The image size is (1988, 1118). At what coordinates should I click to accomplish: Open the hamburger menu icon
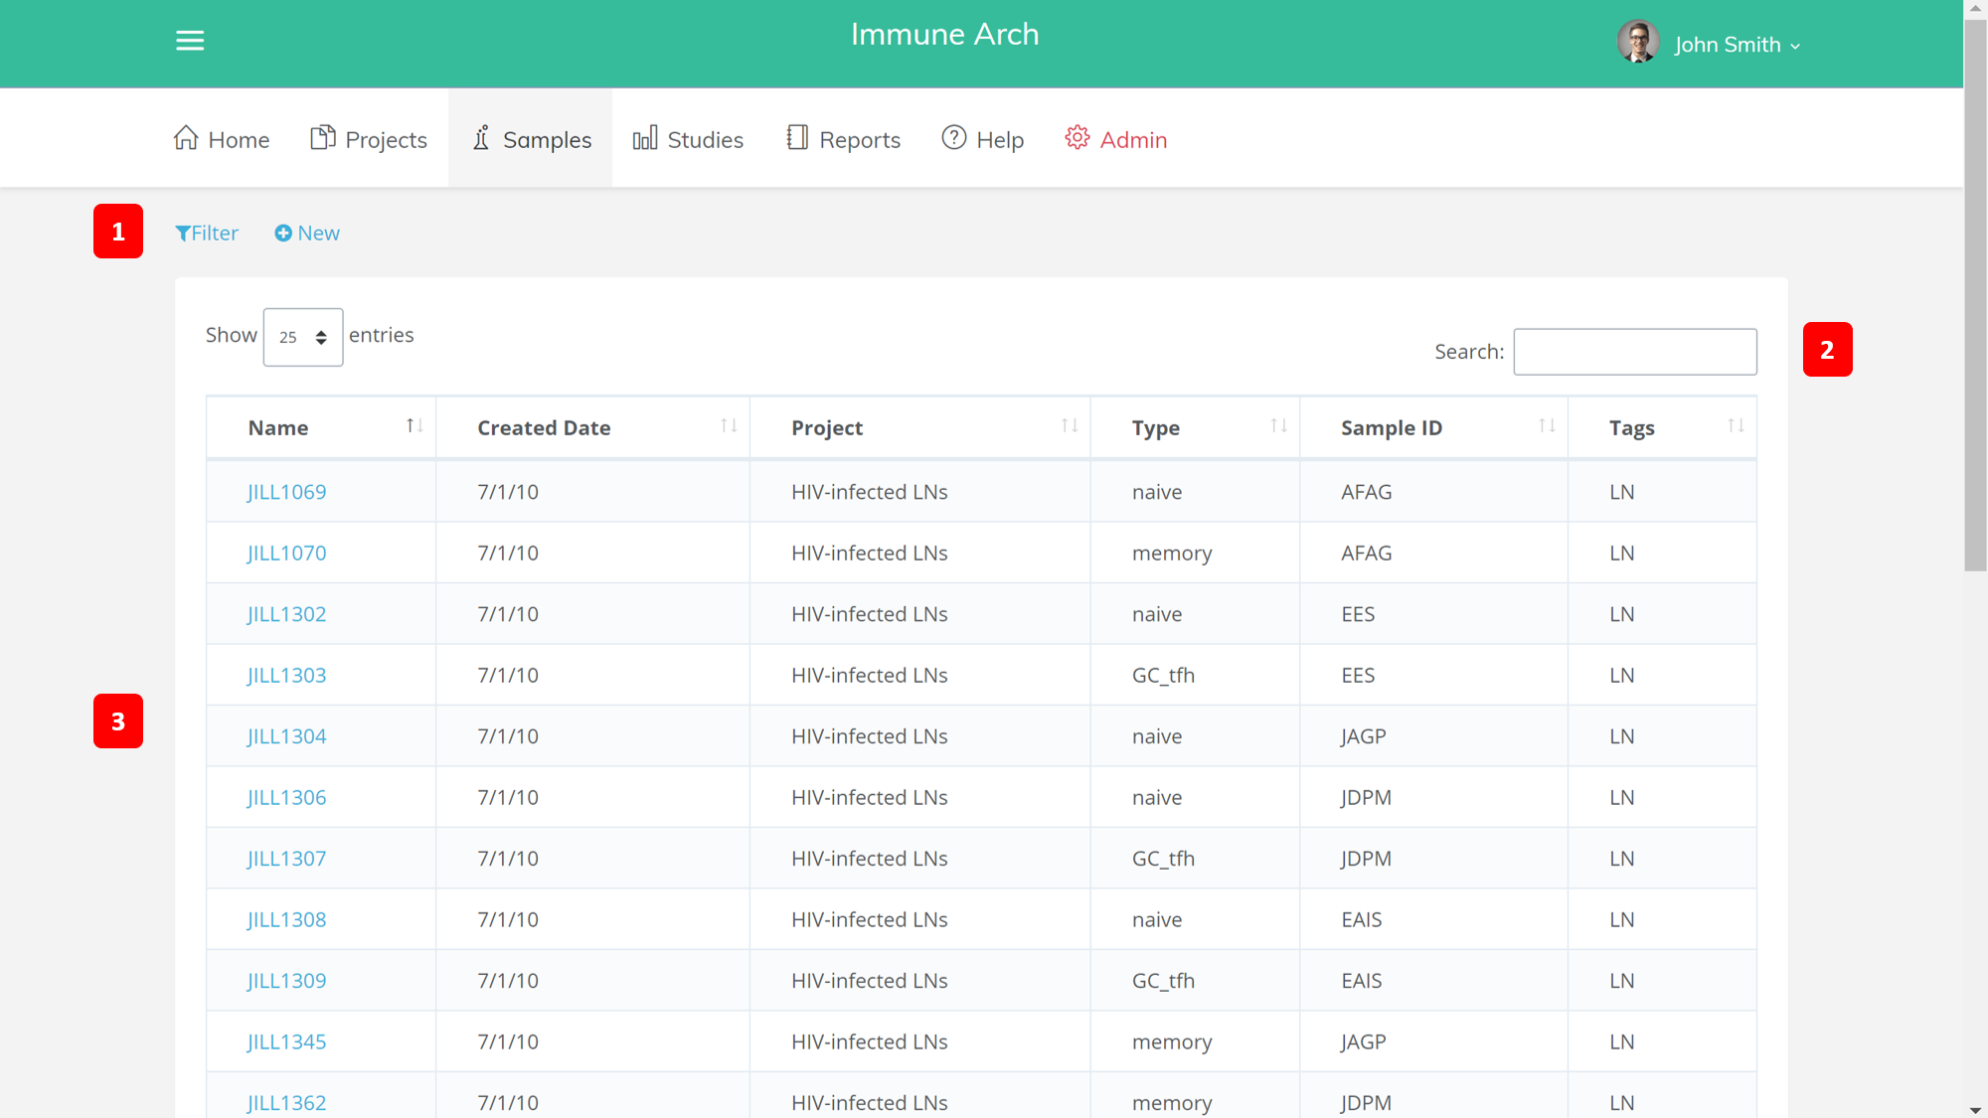point(190,41)
